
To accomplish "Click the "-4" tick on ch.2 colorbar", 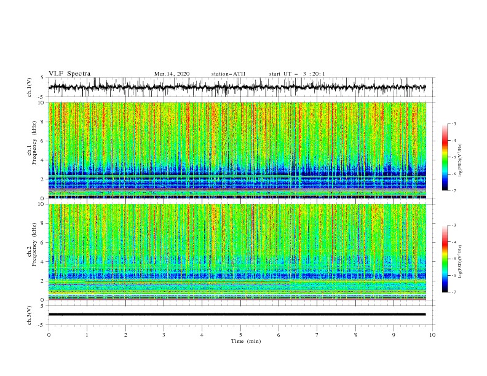I will (x=453, y=242).
